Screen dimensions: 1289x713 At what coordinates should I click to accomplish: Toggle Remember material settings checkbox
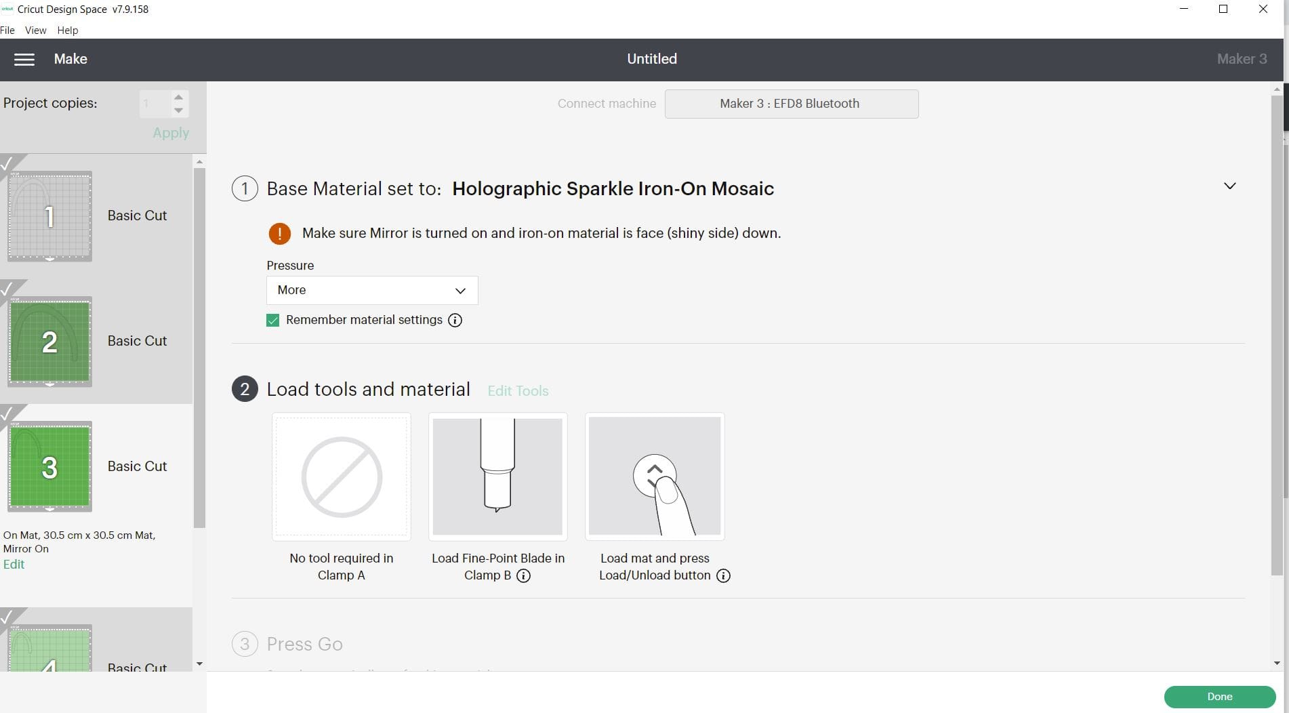pos(272,321)
